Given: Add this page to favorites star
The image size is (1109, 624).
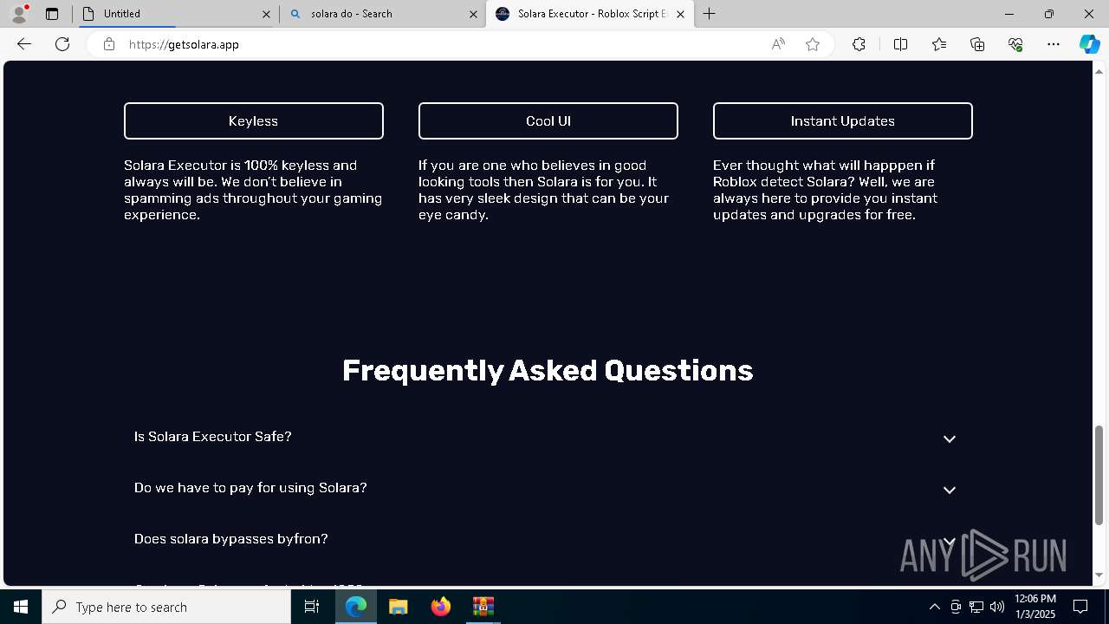Looking at the screenshot, I should [x=813, y=44].
